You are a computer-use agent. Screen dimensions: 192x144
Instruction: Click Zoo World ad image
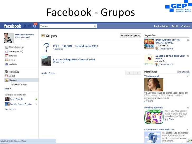[x=154, y=117]
